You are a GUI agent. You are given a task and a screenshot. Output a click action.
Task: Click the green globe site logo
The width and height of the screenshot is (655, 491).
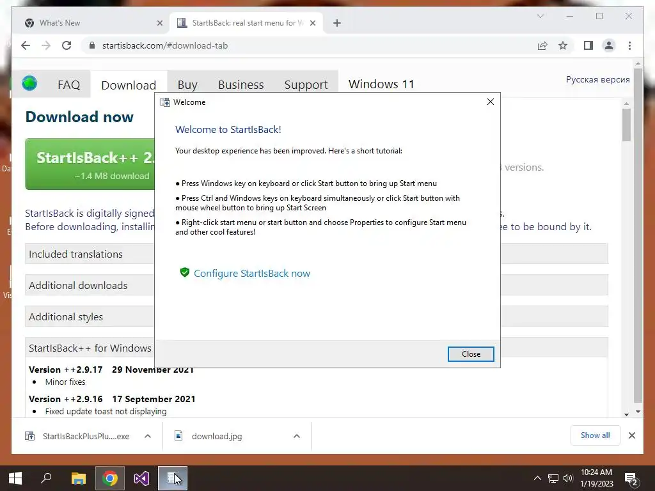[x=29, y=83]
